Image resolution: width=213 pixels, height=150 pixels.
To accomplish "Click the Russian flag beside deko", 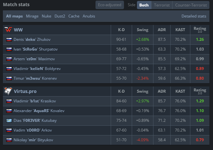I will tap(9, 40).
